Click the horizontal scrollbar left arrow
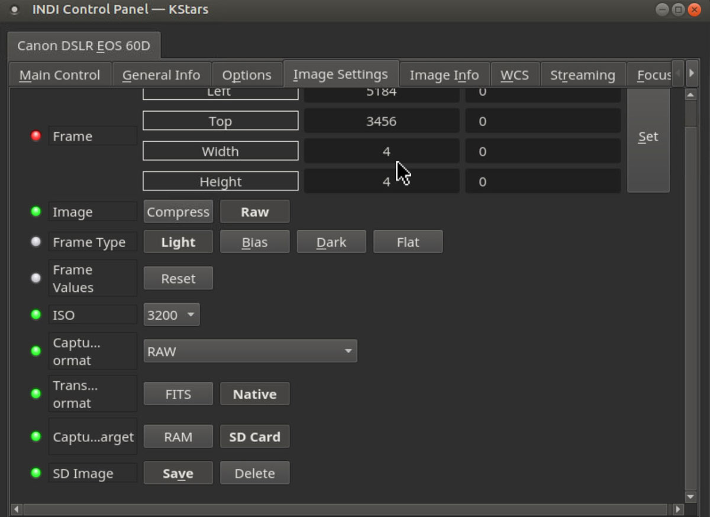The width and height of the screenshot is (710, 517). pos(17,509)
